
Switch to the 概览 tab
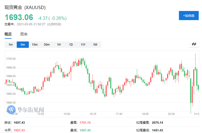pos(8,34)
